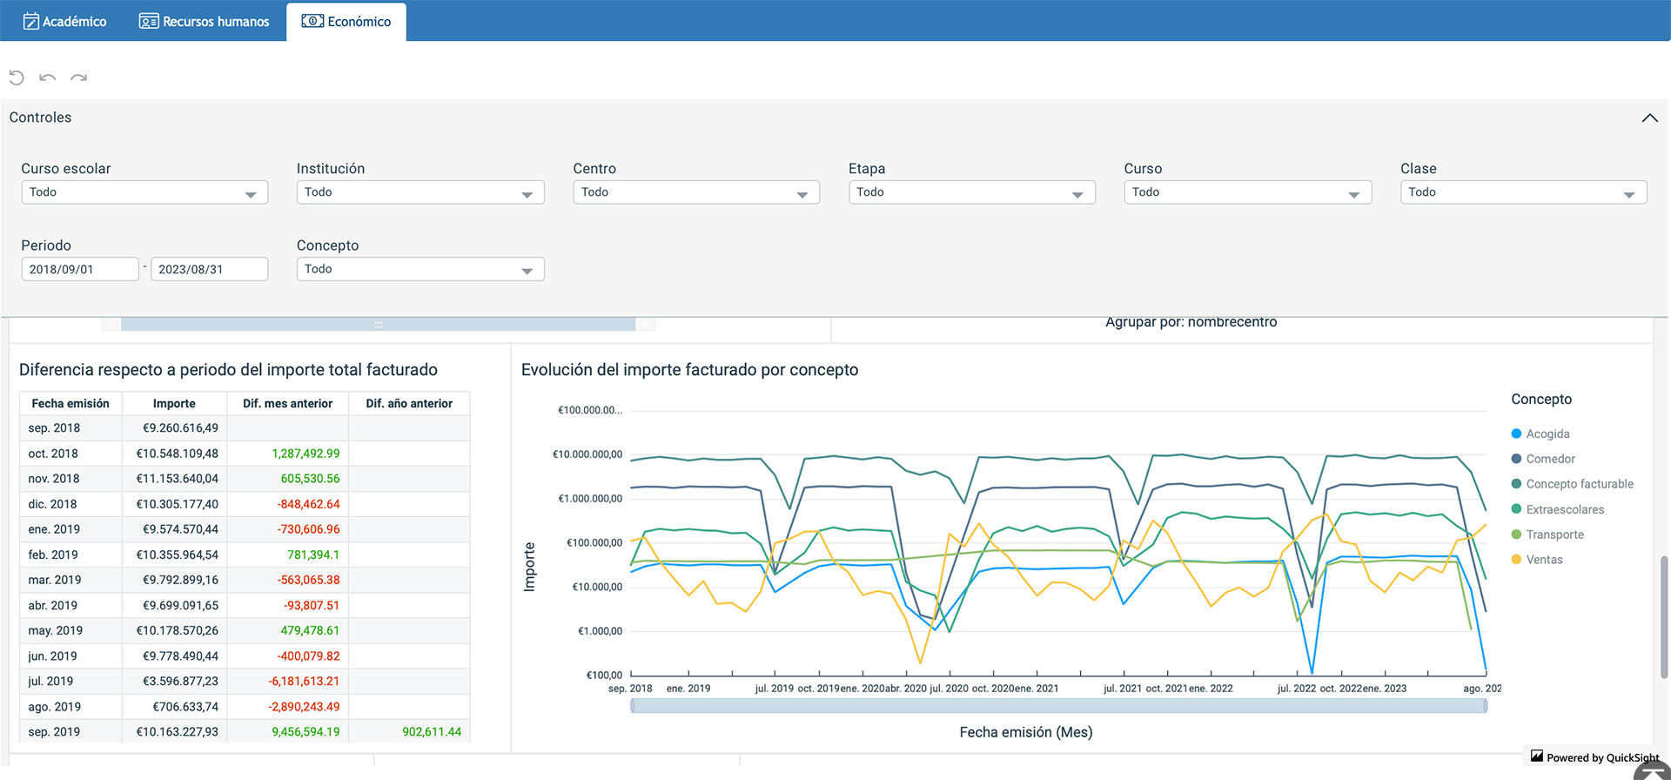Open the Etapa dropdown
Screen dimensions: 1671x780
coord(971,192)
